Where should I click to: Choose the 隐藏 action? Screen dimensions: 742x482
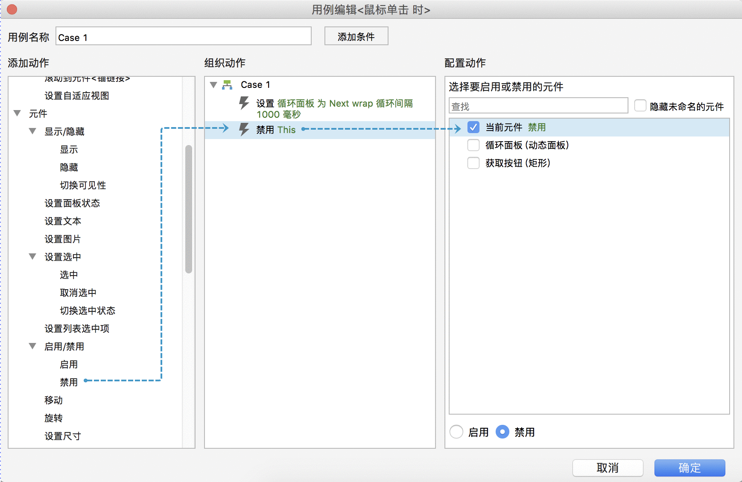[x=69, y=167]
